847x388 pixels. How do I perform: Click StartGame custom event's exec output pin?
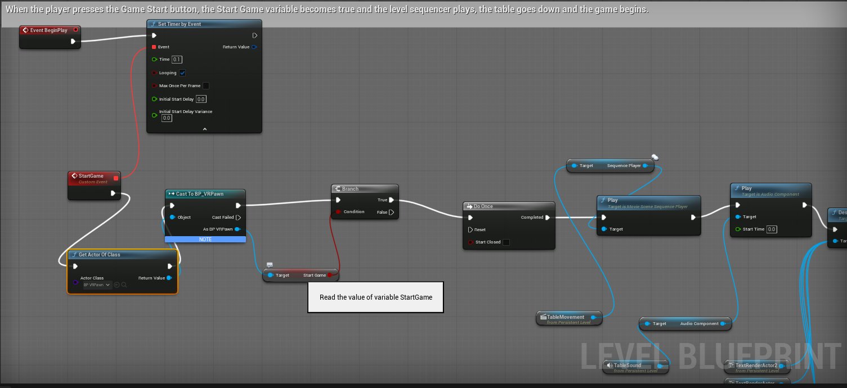[113, 193]
